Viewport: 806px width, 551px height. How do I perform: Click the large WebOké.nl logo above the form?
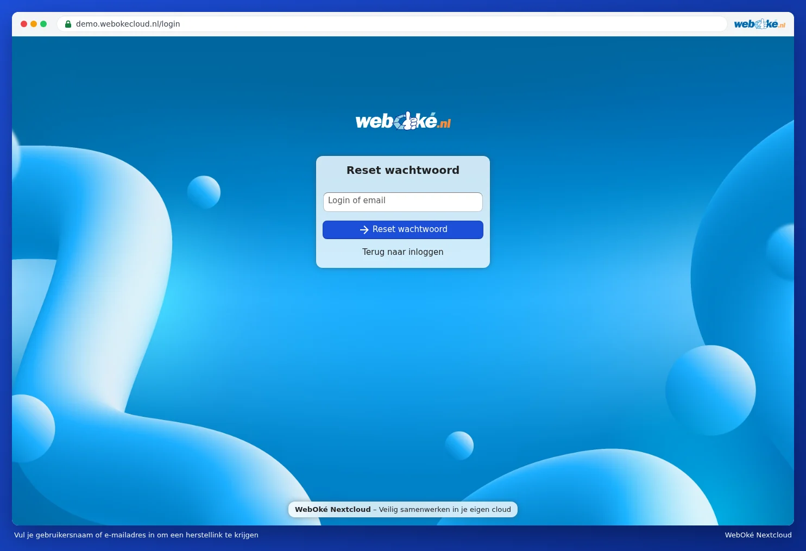pyautogui.click(x=403, y=121)
